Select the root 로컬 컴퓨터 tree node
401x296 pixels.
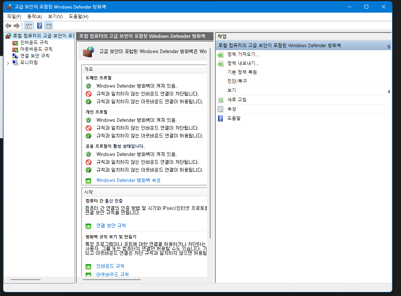pos(44,36)
